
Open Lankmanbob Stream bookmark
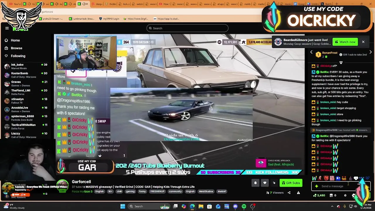point(82,19)
